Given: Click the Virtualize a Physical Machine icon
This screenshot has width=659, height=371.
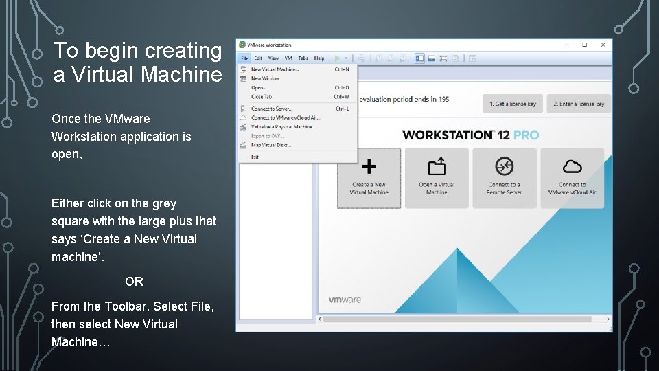Looking at the screenshot, I should coord(243,127).
